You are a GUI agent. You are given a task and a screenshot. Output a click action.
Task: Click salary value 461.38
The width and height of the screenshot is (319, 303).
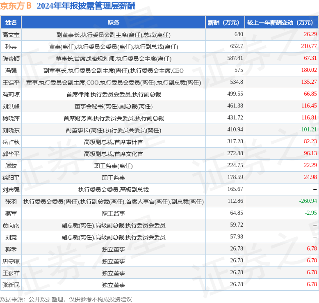[235, 106]
